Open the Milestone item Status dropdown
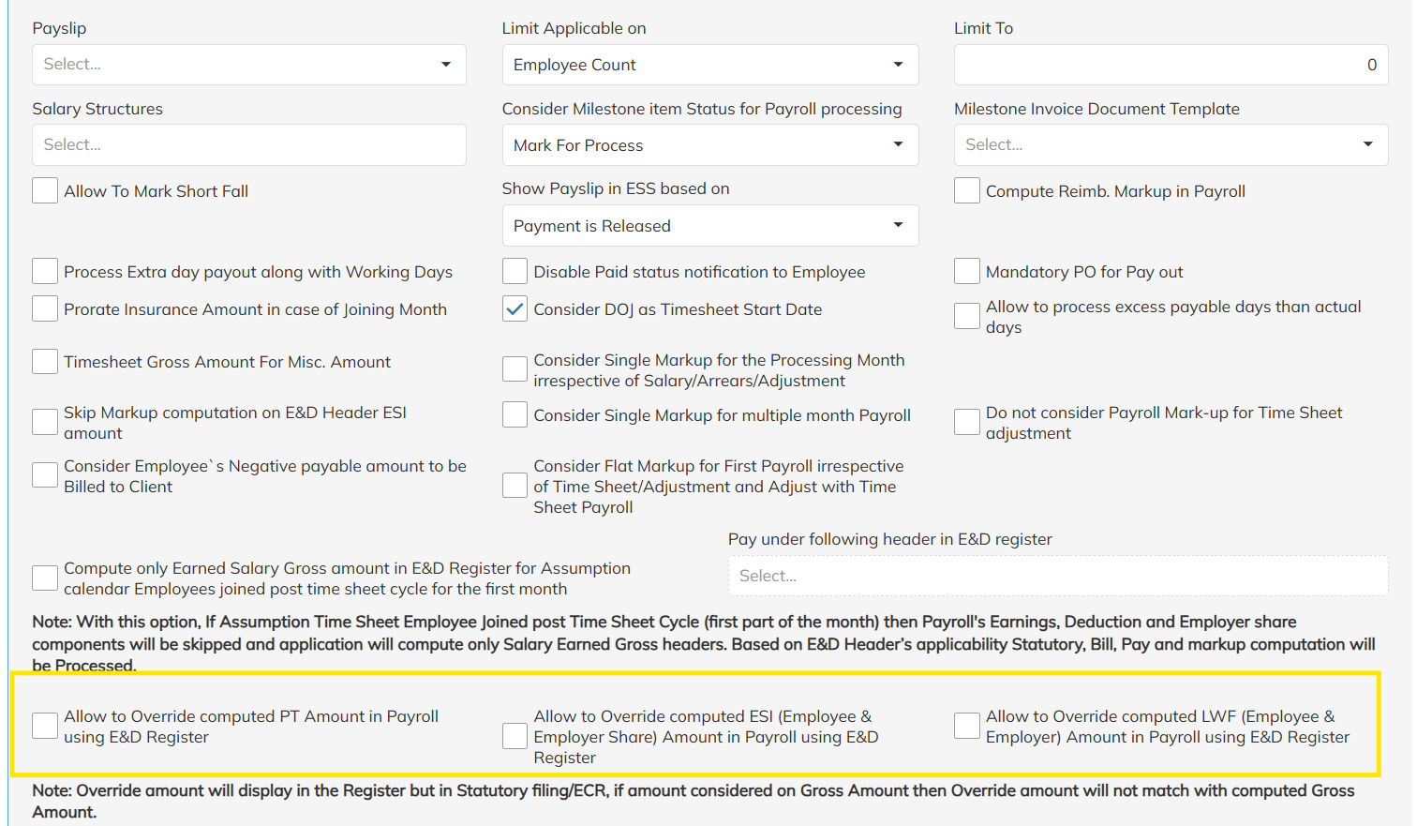1417x826 pixels. coord(709,145)
